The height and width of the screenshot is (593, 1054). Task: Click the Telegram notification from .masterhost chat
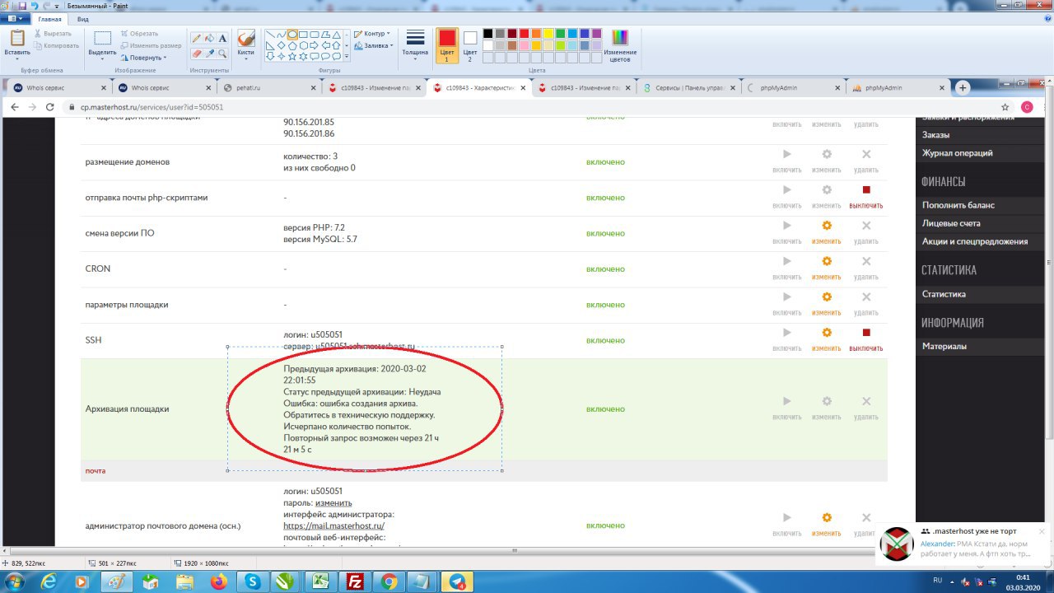tap(963, 544)
